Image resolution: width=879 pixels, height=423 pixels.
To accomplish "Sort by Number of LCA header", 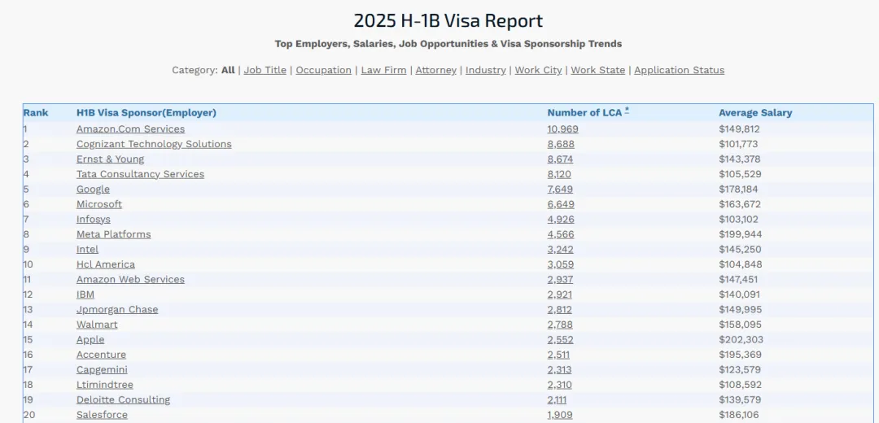I will (584, 112).
